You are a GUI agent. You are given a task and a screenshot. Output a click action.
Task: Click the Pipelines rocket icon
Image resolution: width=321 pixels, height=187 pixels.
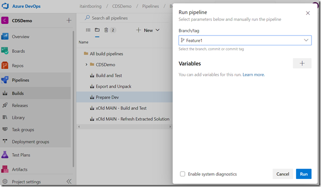click(x=5, y=80)
